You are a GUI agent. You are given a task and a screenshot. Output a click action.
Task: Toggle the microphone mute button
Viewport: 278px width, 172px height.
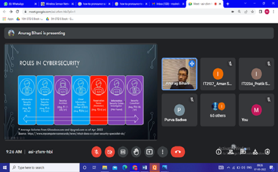click(96, 152)
